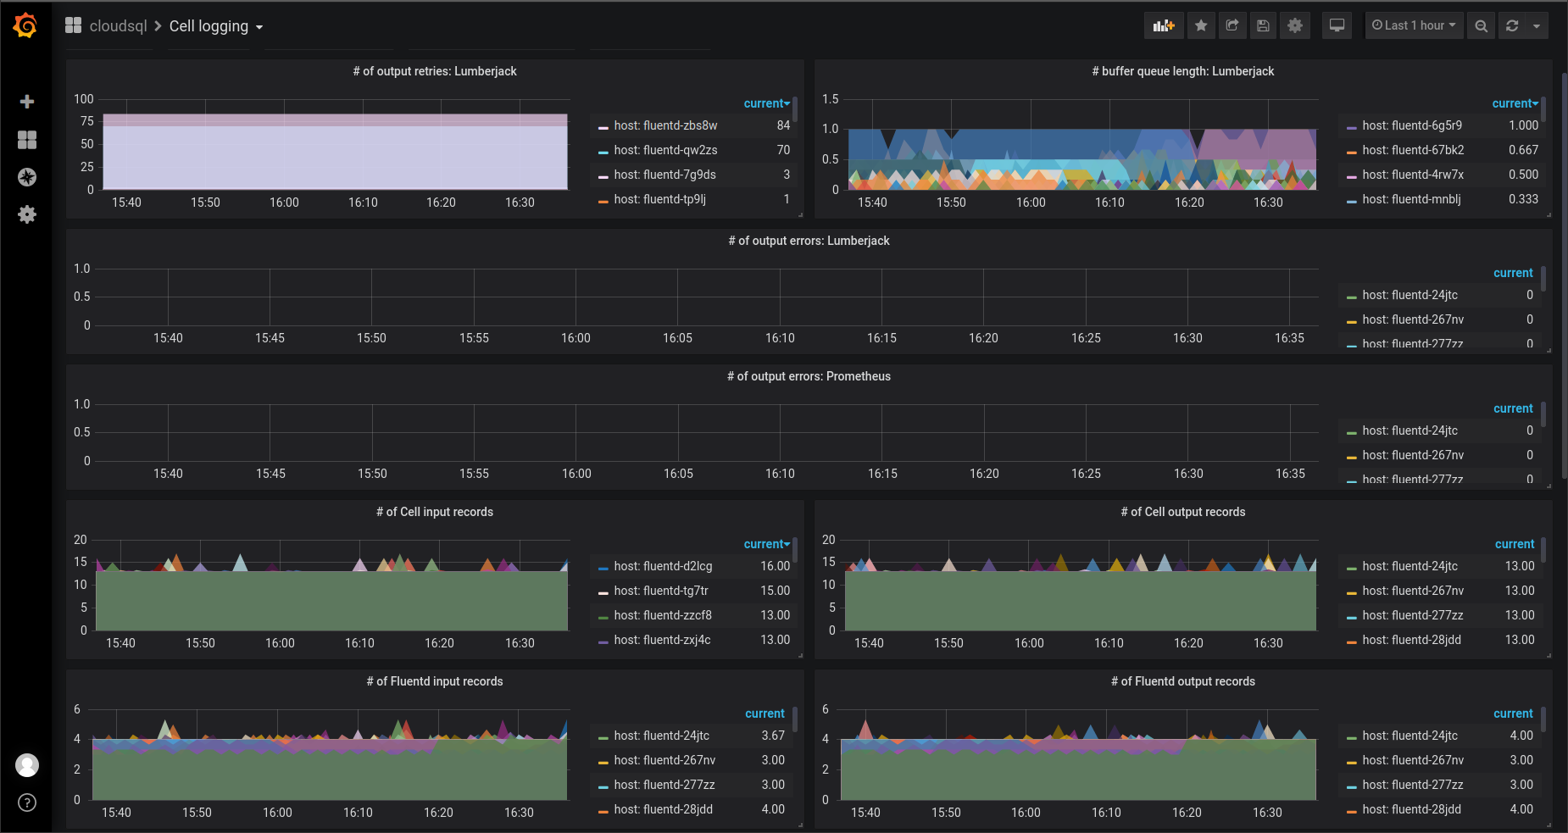The width and height of the screenshot is (1568, 833).
Task: Star this dashboard as favorite
Action: click(1201, 25)
